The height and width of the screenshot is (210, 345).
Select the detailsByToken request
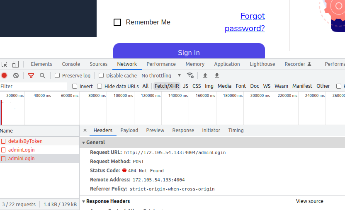(25, 141)
